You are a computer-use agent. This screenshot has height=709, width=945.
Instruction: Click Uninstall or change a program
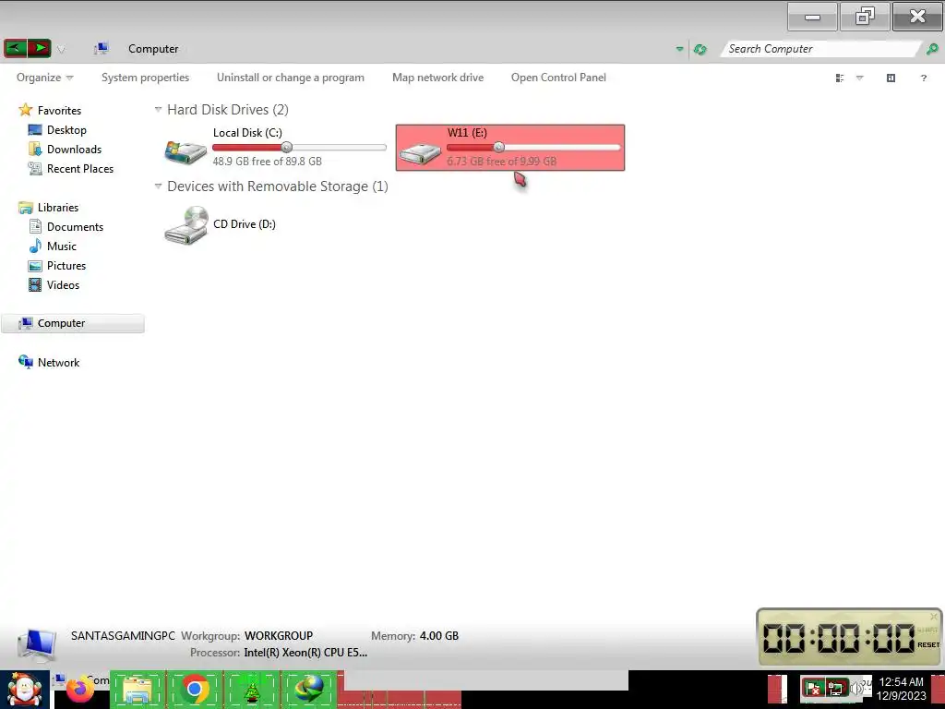pos(291,78)
